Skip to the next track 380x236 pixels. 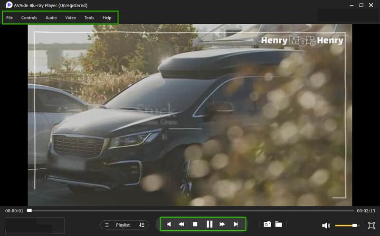click(236, 224)
